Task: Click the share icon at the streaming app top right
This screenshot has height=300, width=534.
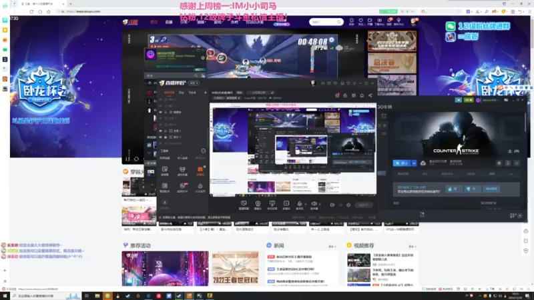Action: coord(370,95)
